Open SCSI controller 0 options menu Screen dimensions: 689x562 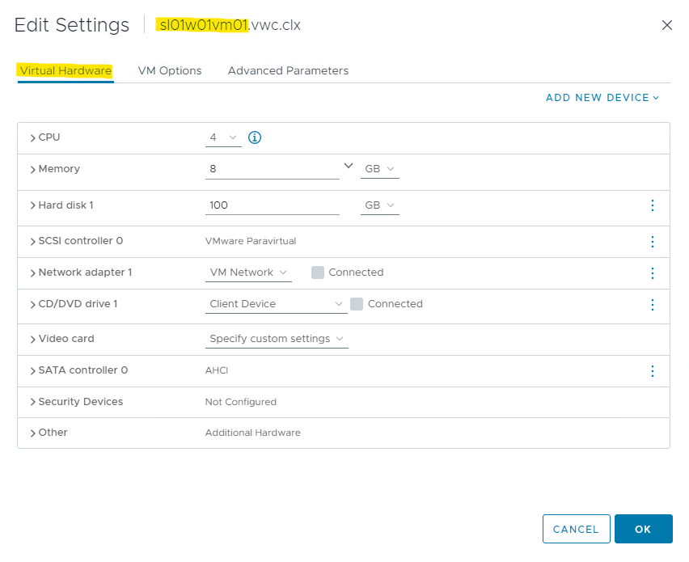(653, 242)
